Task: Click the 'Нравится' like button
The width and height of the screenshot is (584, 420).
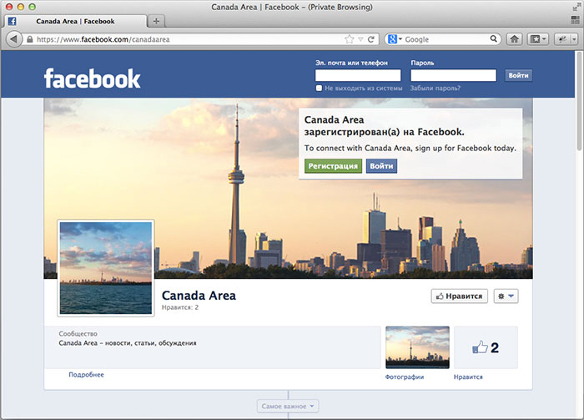Action: tap(460, 296)
